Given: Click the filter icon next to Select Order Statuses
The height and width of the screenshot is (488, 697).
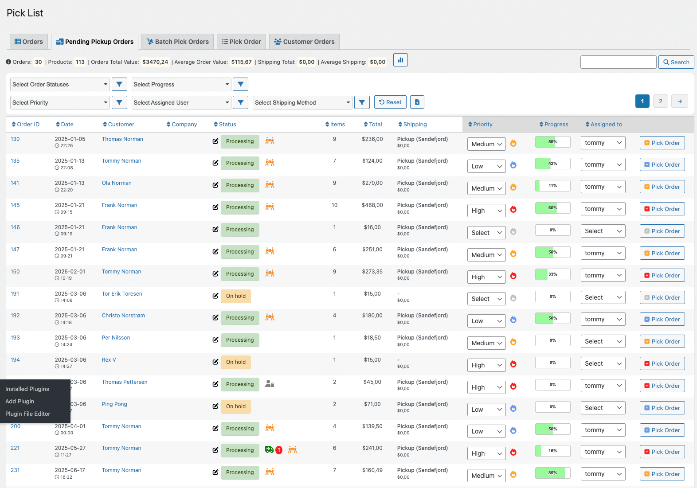Looking at the screenshot, I should (119, 84).
